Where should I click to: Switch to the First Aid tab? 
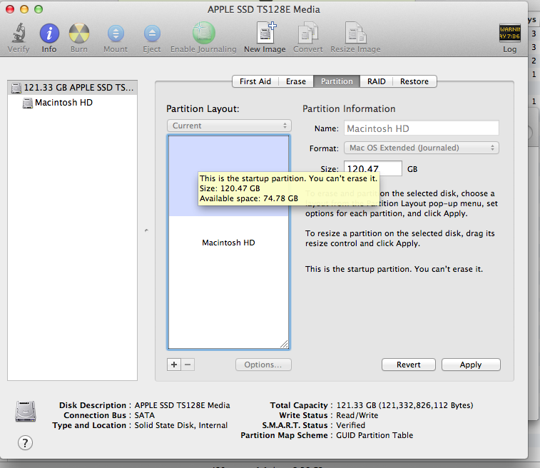(x=255, y=81)
